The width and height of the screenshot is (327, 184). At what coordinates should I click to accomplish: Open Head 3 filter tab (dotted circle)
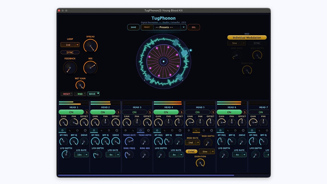[x=125, y=131]
